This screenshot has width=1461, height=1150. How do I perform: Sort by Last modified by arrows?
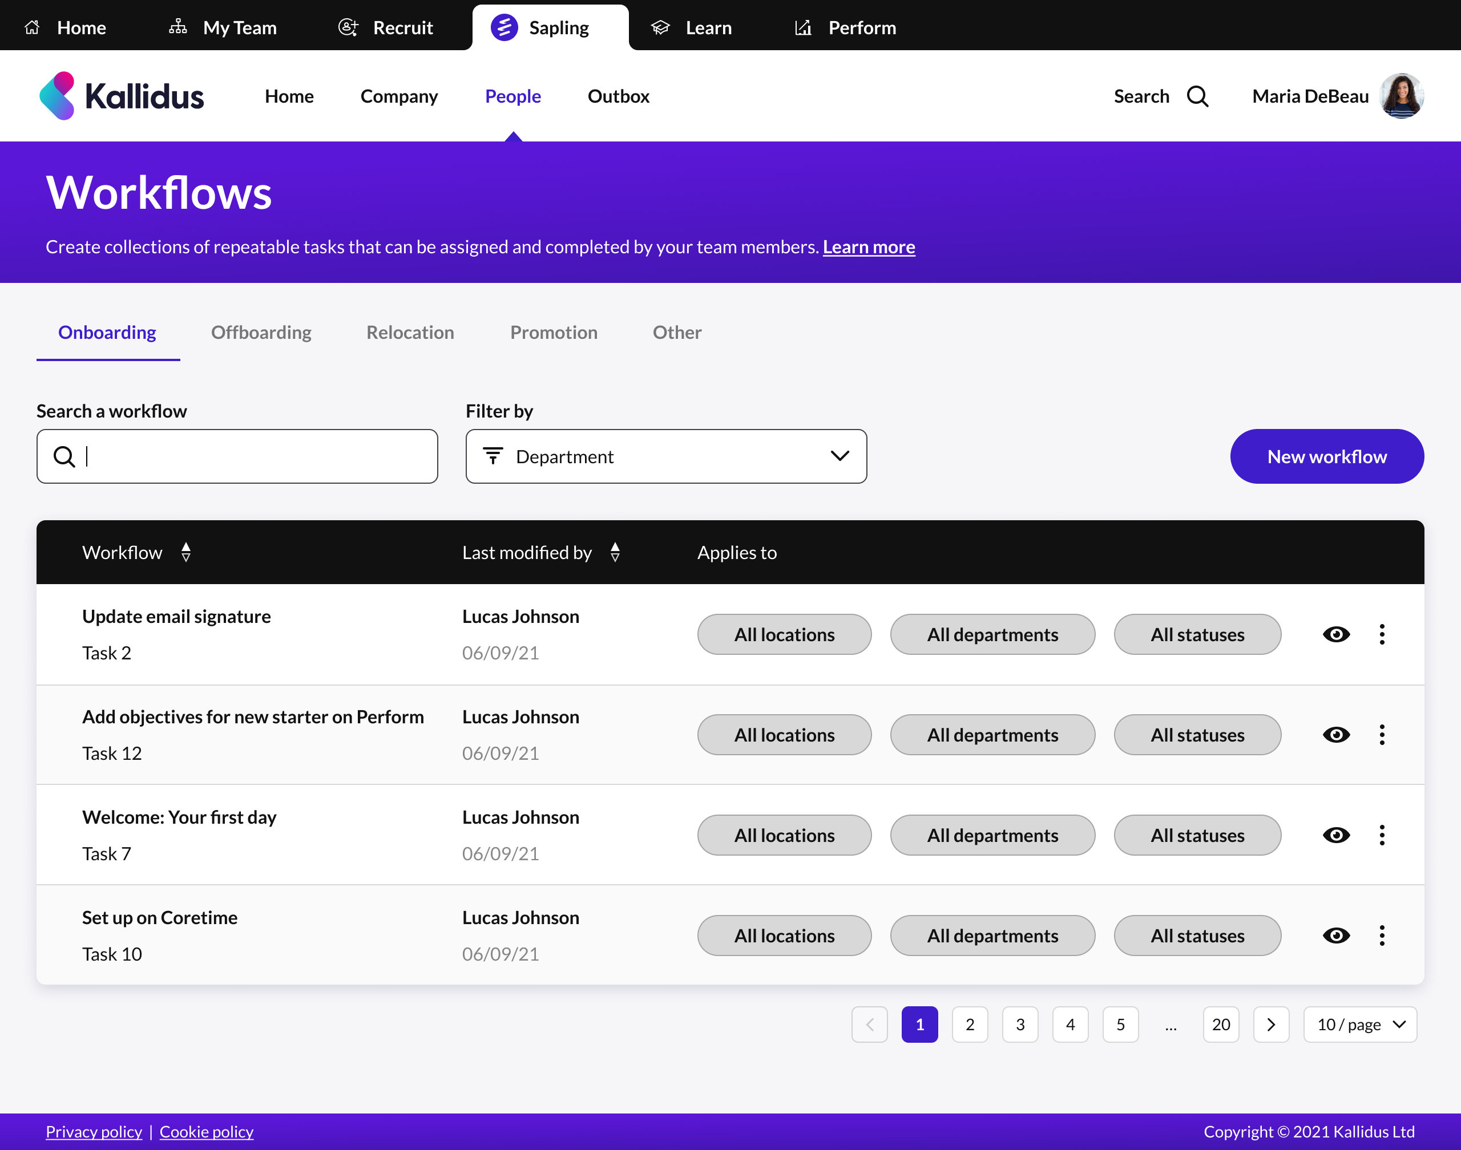pos(614,552)
